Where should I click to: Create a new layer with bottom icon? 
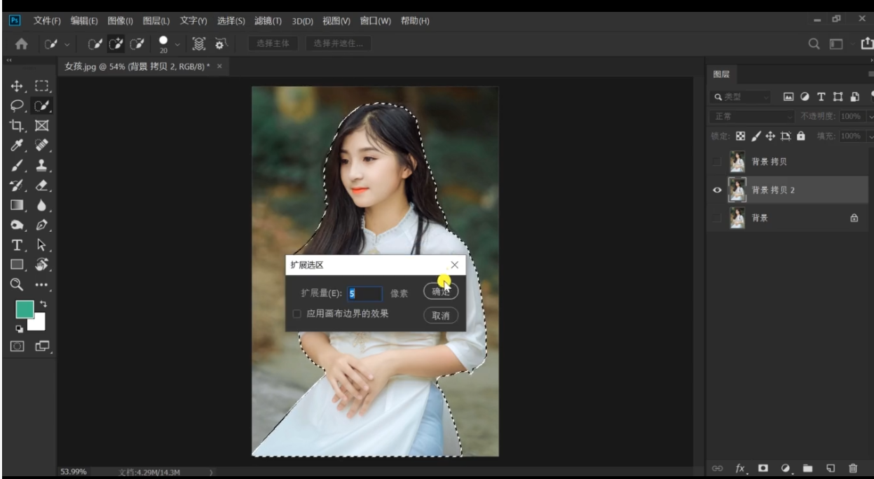830,468
